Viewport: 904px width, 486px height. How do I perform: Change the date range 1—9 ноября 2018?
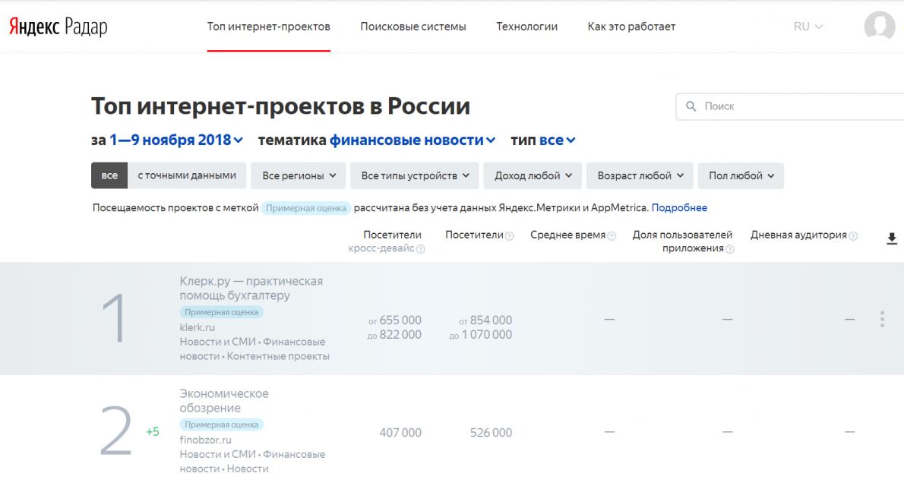tap(175, 140)
